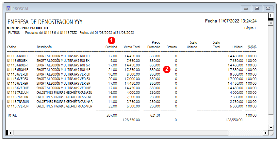Select product code U11136ROJEX
279x141 pixels.
coord(17,61)
